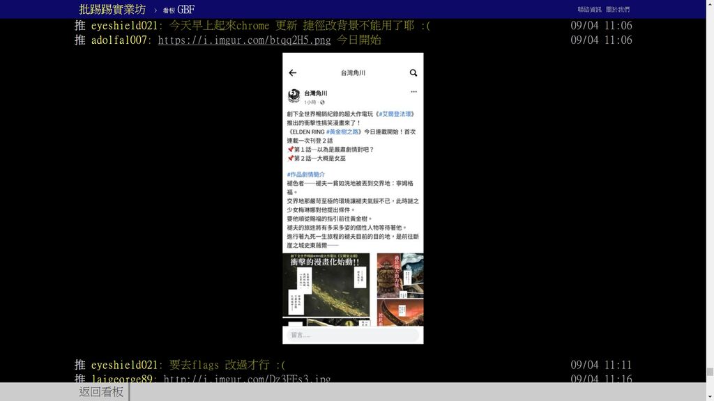This screenshot has height=401, width=714.
Task: Click the 09/04 11:11 timestamp
Action: (601, 365)
